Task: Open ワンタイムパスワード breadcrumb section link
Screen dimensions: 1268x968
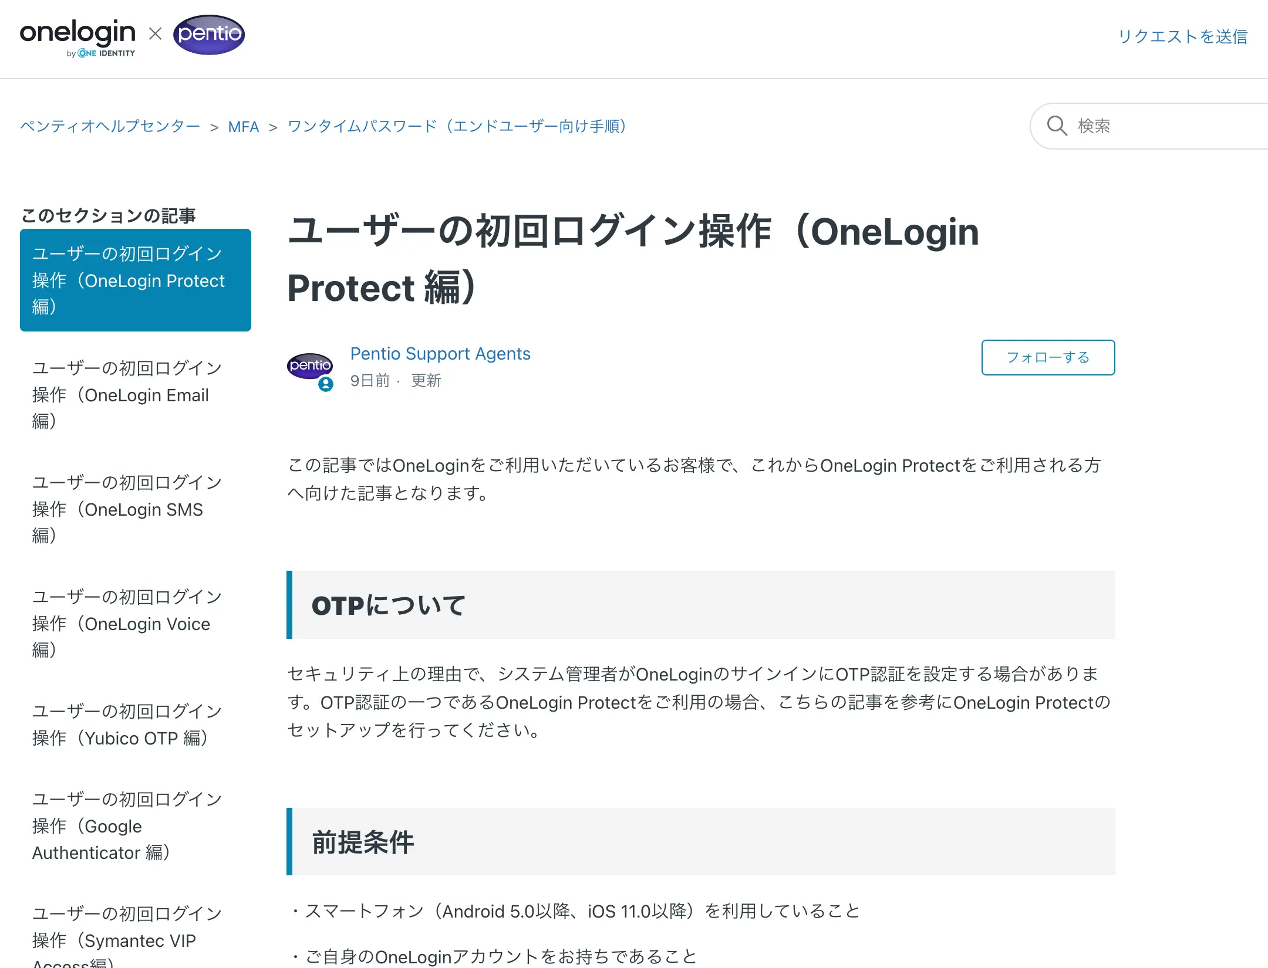Action: point(457,127)
